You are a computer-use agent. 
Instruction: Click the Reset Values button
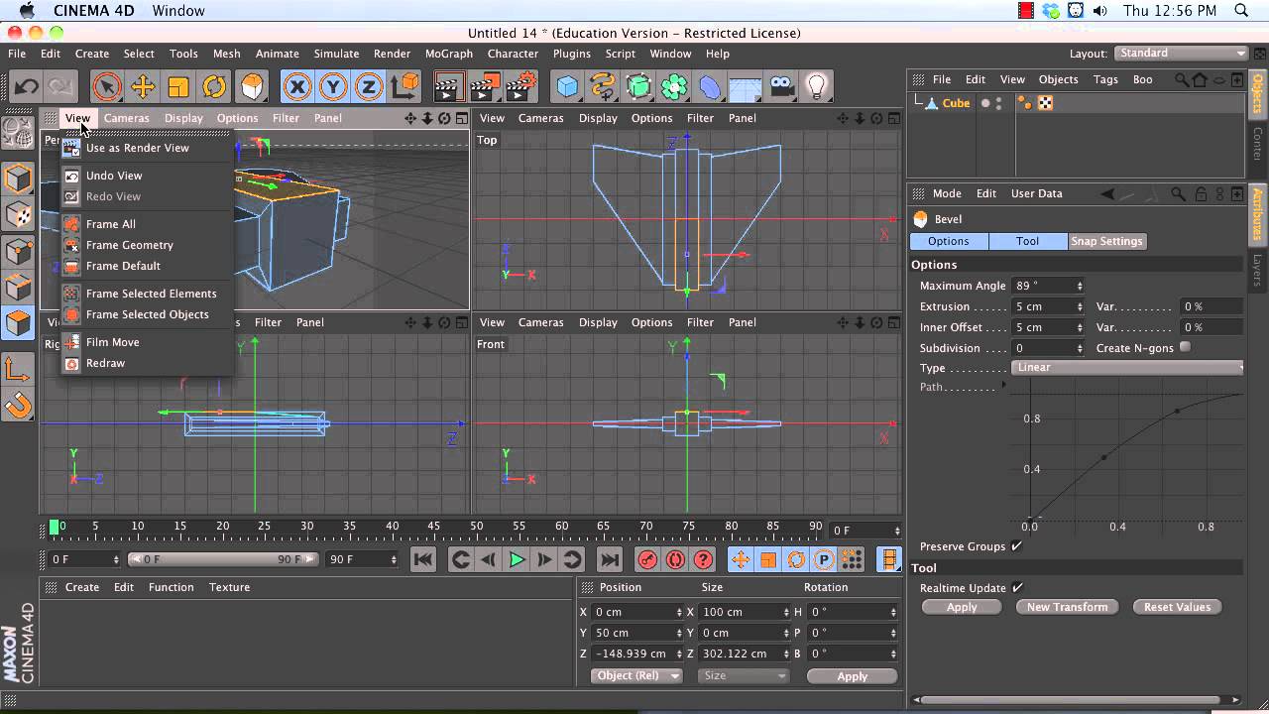[x=1177, y=607]
